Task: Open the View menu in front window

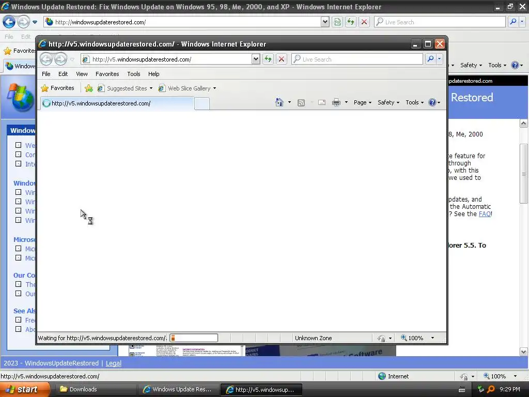Action: pos(82,74)
